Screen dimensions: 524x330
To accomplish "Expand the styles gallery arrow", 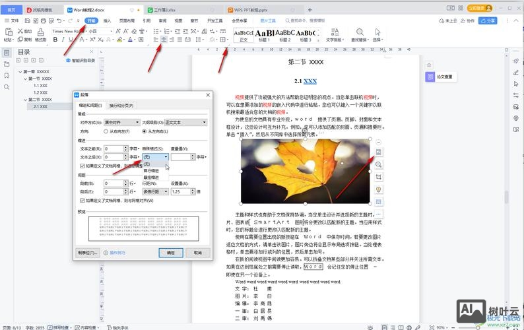I will tap(319, 40).
